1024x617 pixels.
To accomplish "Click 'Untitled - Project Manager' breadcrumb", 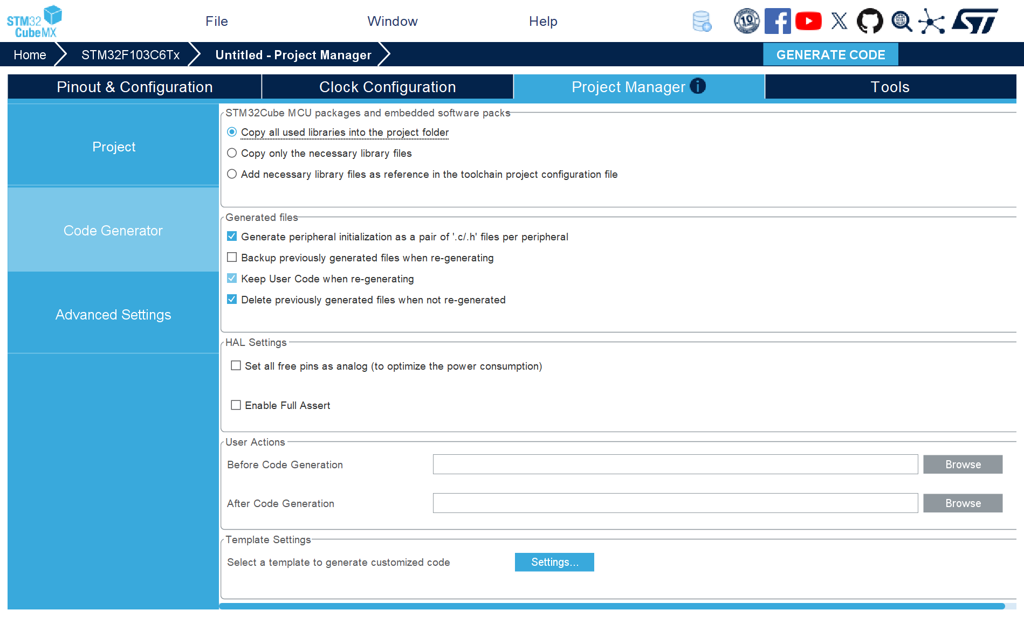I will (x=293, y=55).
